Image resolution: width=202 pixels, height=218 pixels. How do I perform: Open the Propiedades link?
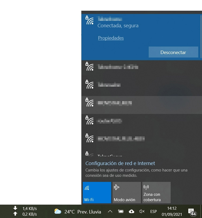pos(111,38)
